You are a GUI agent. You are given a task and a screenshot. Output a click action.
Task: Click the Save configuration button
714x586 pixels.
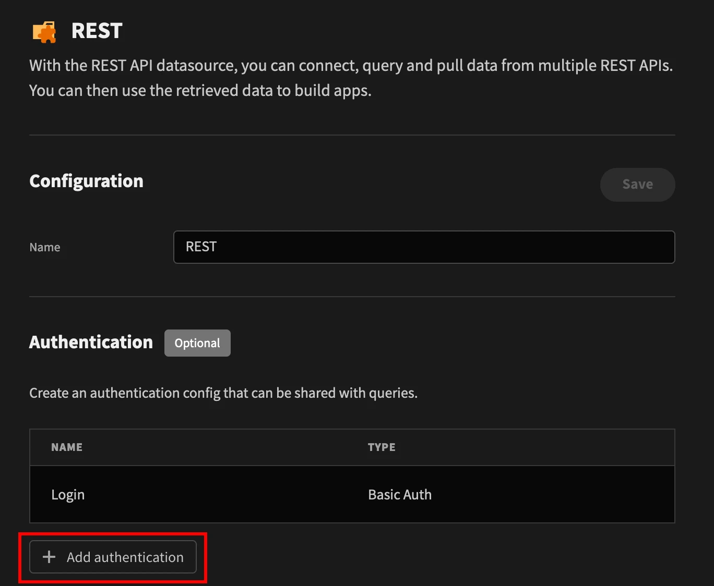[637, 185]
